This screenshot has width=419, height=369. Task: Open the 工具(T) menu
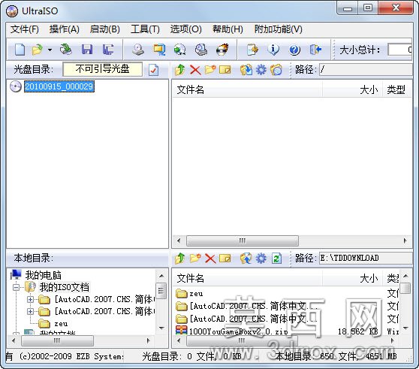(x=145, y=29)
